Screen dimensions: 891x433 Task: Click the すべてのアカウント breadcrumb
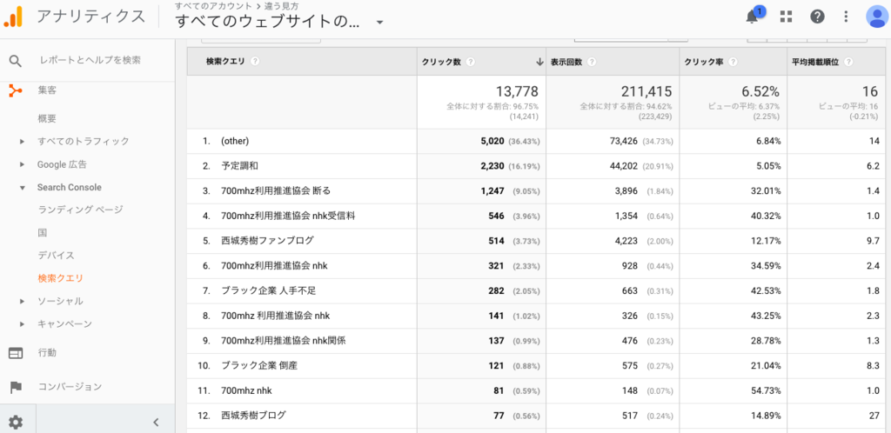point(213,6)
